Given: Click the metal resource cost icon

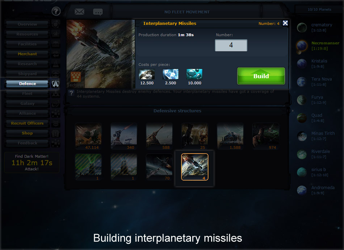Looking at the screenshot, I should coord(147,74).
